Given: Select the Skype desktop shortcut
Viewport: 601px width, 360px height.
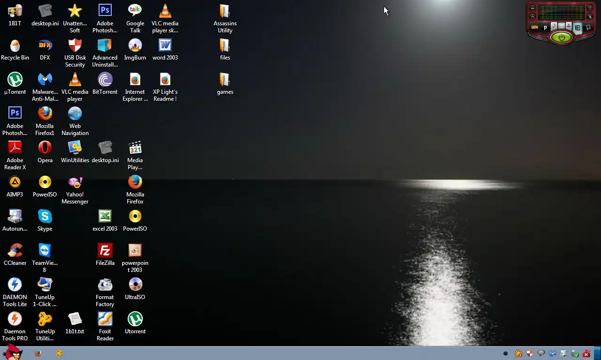Looking at the screenshot, I should click(x=45, y=221).
